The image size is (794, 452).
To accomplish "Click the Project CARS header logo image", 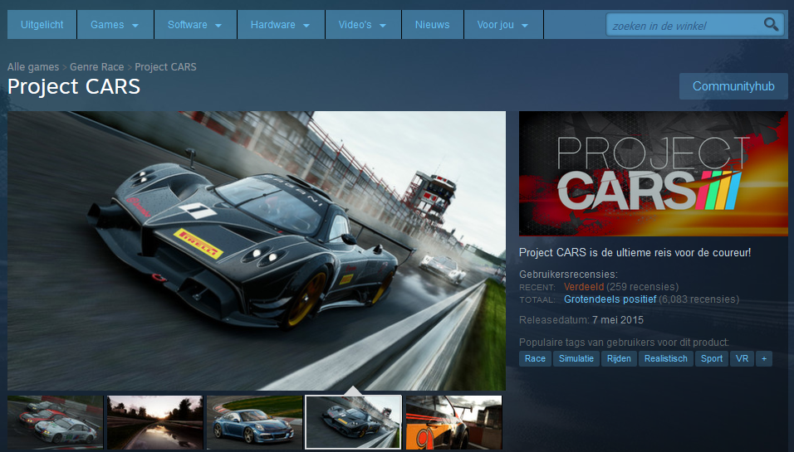I will tap(654, 173).
